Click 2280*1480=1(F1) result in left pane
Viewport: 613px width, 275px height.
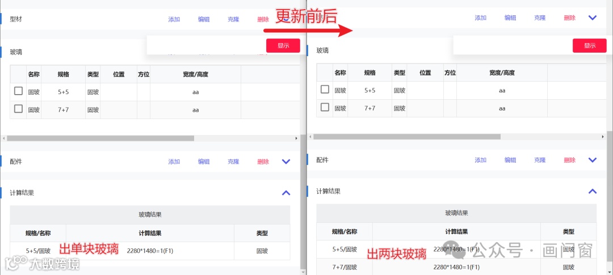150,251
